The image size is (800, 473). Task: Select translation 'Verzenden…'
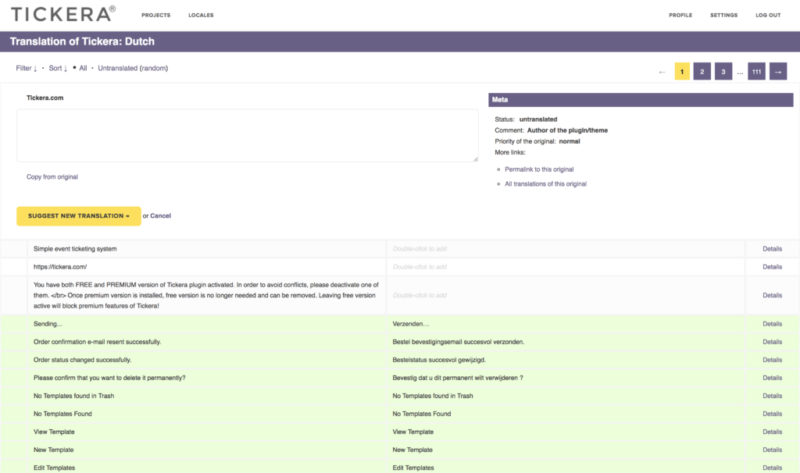[x=411, y=324]
